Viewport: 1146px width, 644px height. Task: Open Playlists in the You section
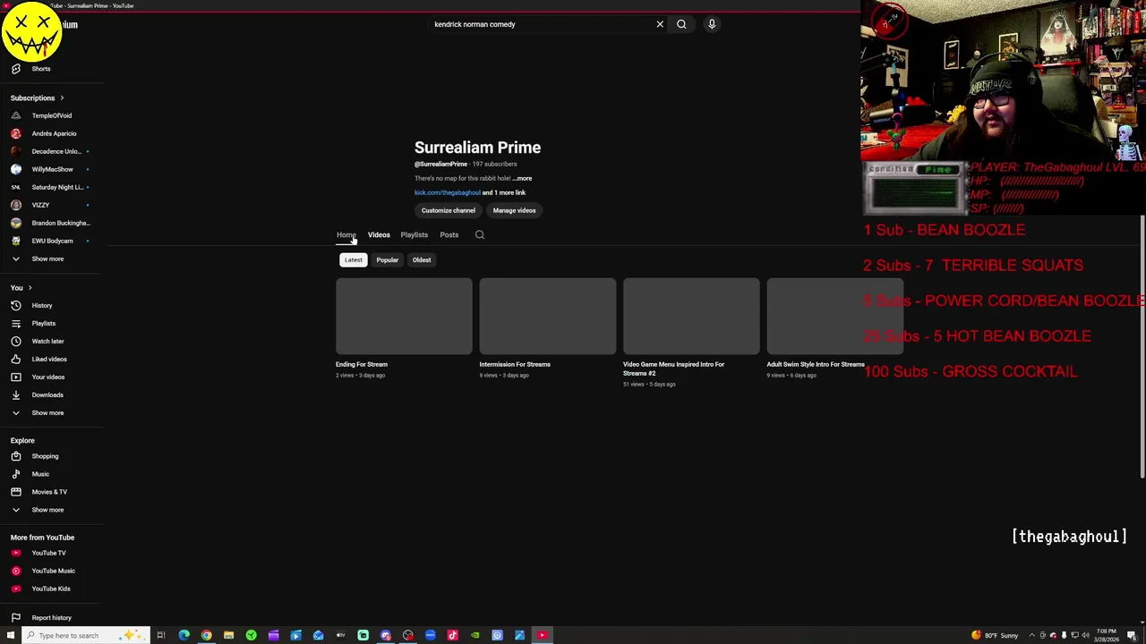43,323
